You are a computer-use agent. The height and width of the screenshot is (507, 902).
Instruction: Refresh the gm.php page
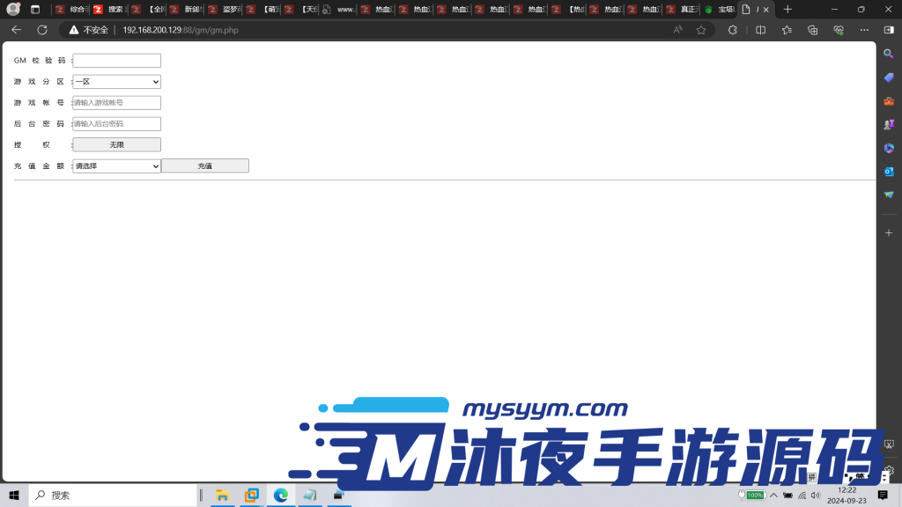[41, 29]
